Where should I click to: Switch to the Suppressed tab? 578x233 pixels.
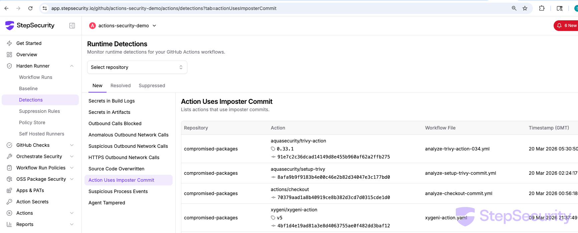click(x=152, y=86)
